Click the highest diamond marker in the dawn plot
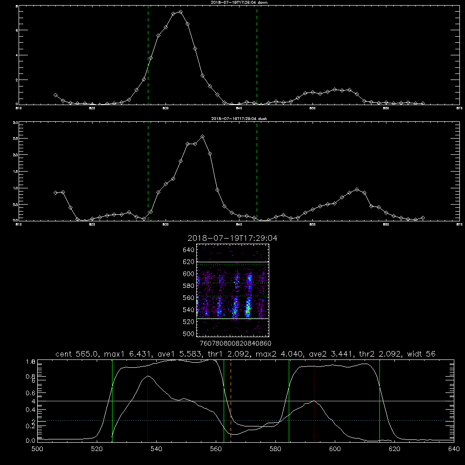The height and width of the screenshot is (465, 465). pyautogui.click(x=180, y=12)
